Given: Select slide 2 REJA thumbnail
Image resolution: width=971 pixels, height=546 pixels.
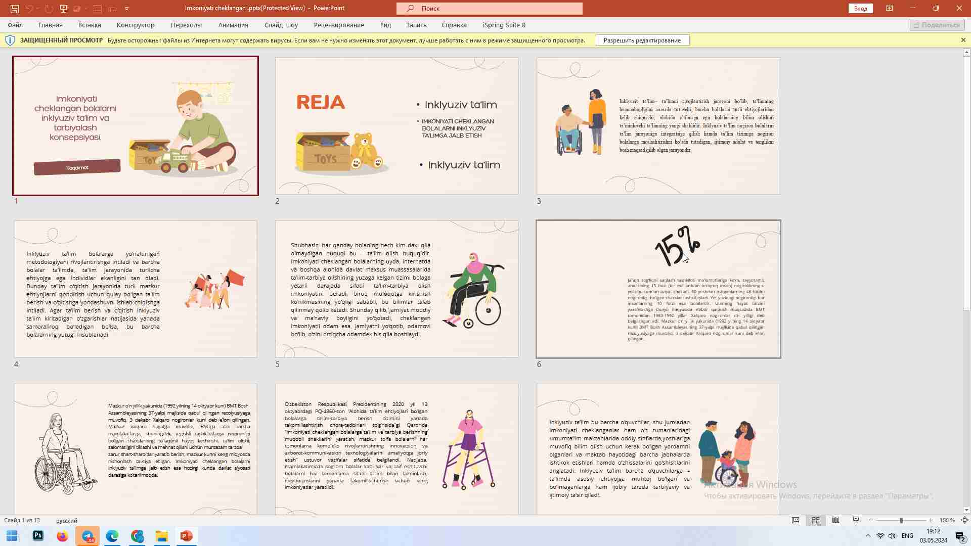Looking at the screenshot, I should (x=397, y=126).
